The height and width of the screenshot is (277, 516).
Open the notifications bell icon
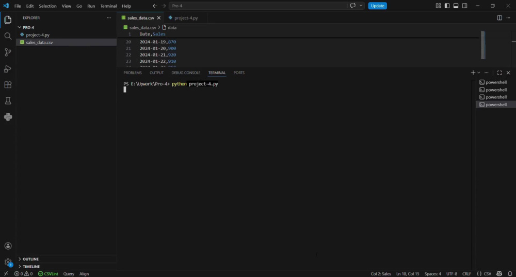pyautogui.click(x=510, y=274)
